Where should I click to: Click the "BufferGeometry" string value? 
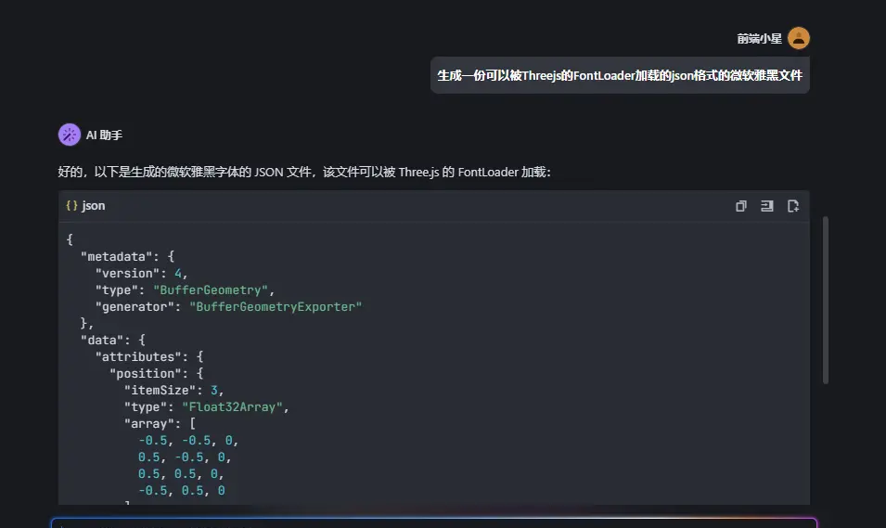click(x=211, y=290)
